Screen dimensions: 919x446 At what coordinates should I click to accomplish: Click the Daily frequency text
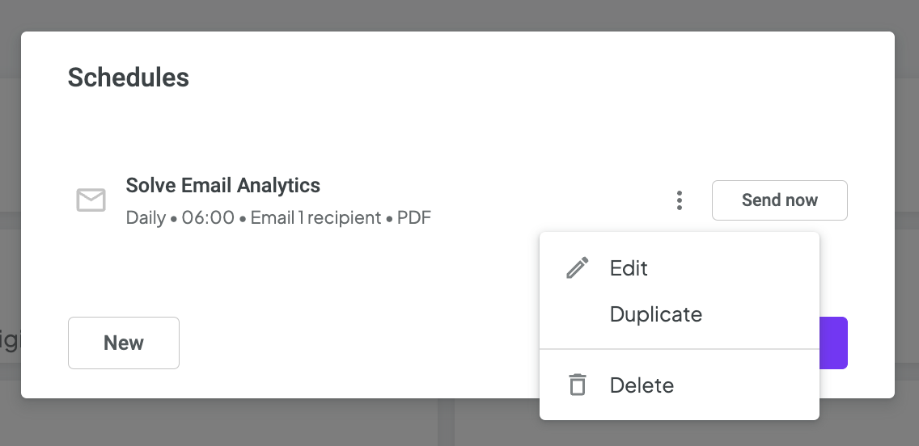click(146, 217)
